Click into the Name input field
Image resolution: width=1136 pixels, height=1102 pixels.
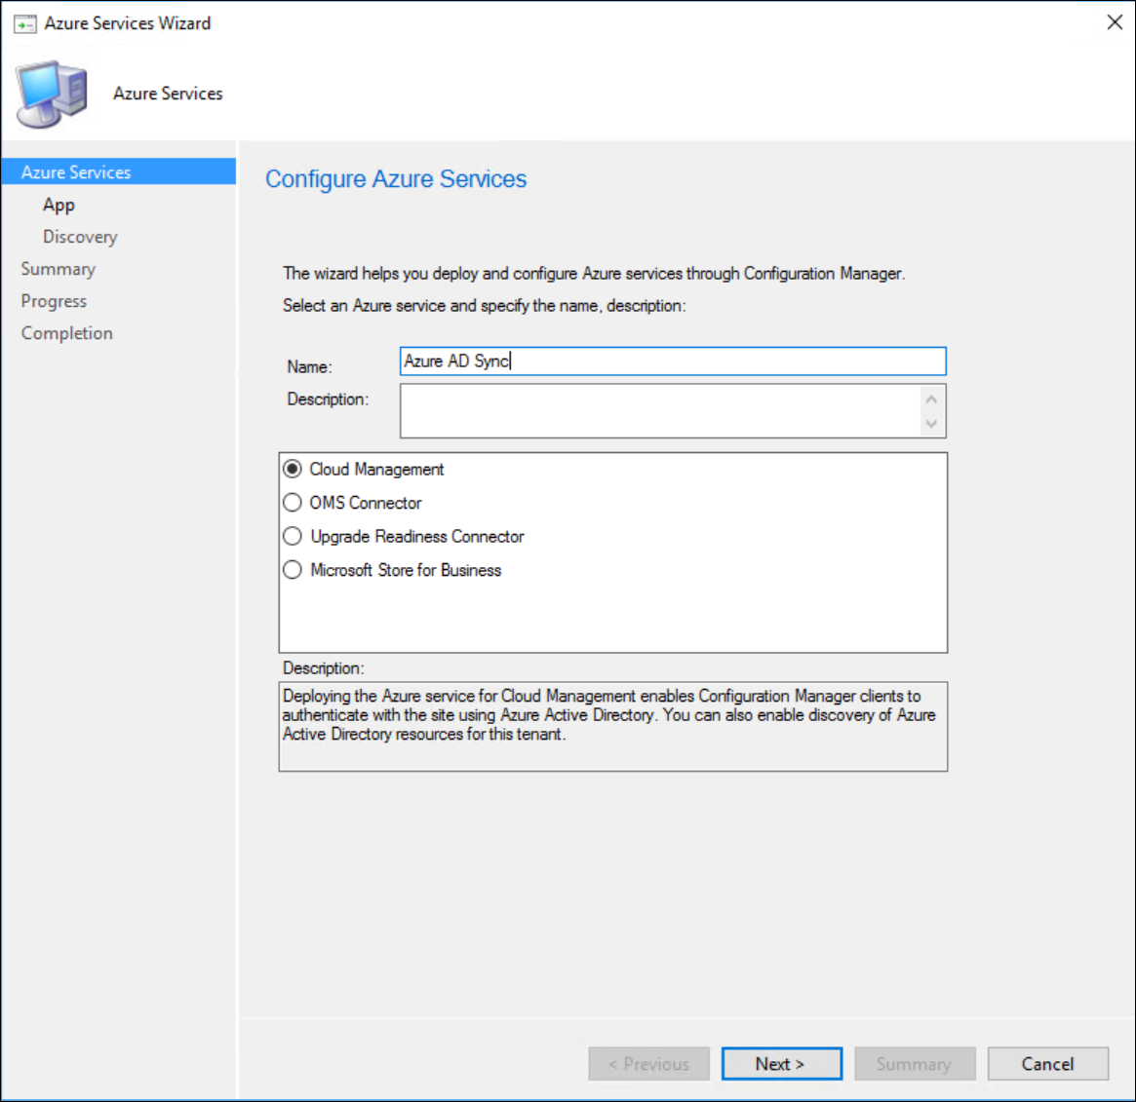673,361
